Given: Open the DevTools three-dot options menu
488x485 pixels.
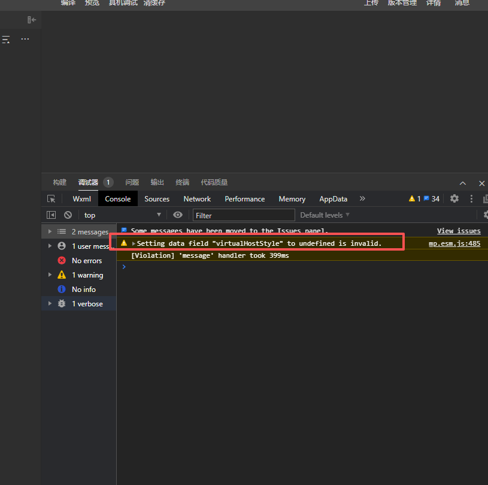Looking at the screenshot, I should click(471, 198).
